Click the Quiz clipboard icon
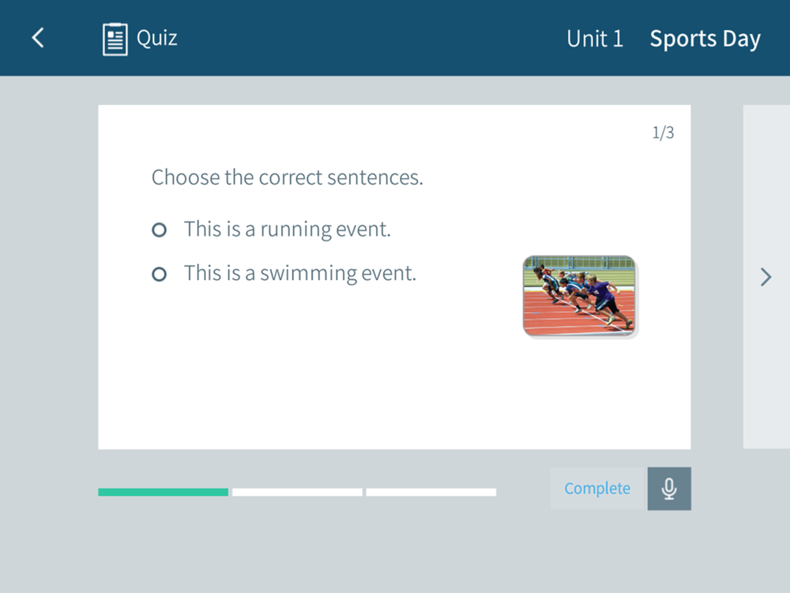 115,39
